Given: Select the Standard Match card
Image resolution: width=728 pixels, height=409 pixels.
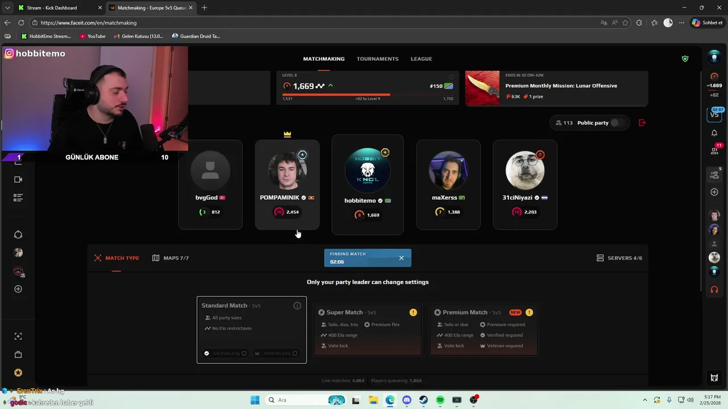Looking at the screenshot, I should pos(251,329).
